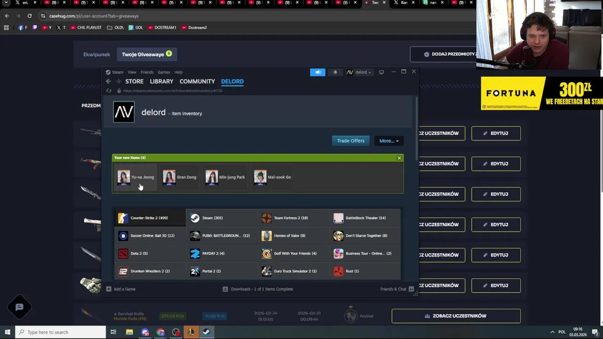This screenshot has height=339, width=603.
Task: Select Soccer Online: Ball 3D inventory
Action: point(150,235)
